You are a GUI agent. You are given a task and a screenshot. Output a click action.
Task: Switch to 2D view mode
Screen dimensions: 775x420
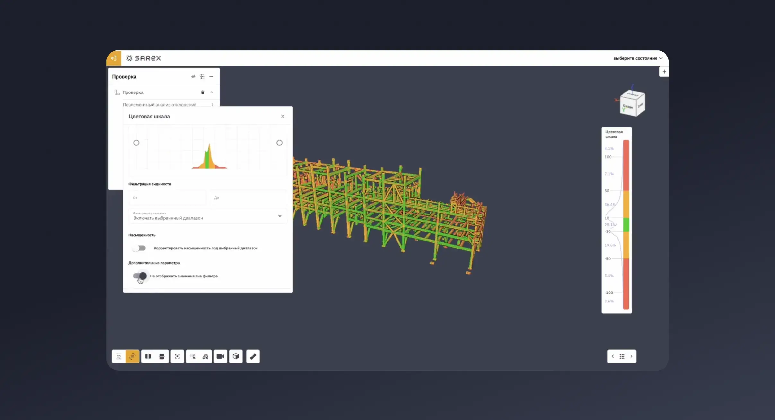[x=119, y=356]
